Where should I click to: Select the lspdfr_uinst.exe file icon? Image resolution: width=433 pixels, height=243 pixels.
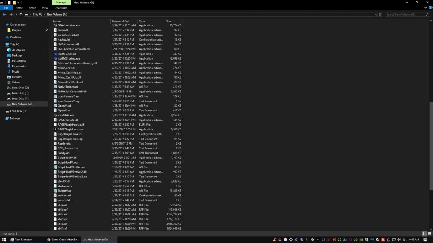click(55, 54)
